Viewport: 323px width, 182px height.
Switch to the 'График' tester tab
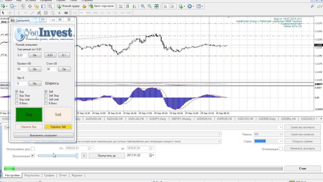coord(49,175)
